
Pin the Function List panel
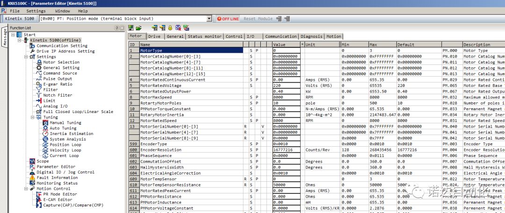tap(117, 28)
